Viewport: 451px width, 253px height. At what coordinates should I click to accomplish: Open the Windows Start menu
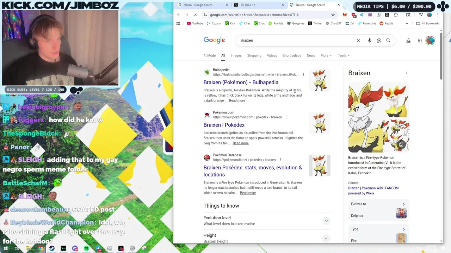click(x=6, y=248)
